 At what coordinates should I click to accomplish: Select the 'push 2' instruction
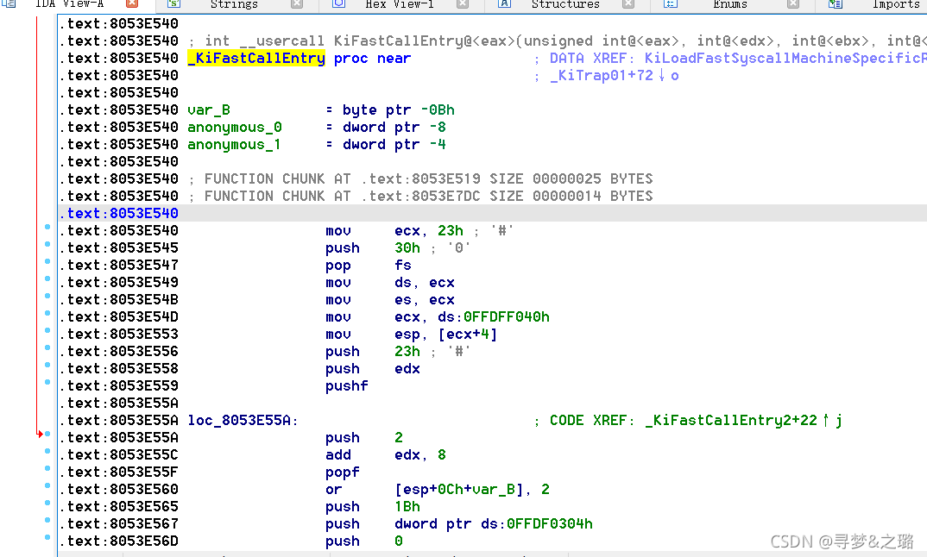pos(364,438)
